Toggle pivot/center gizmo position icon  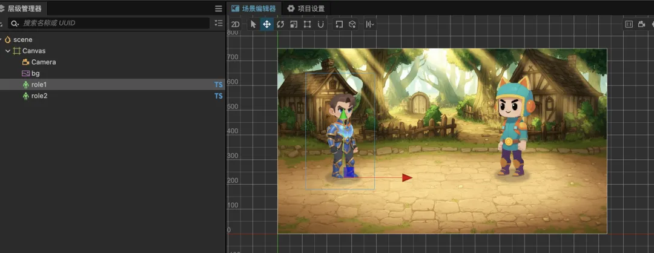click(339, 24)
